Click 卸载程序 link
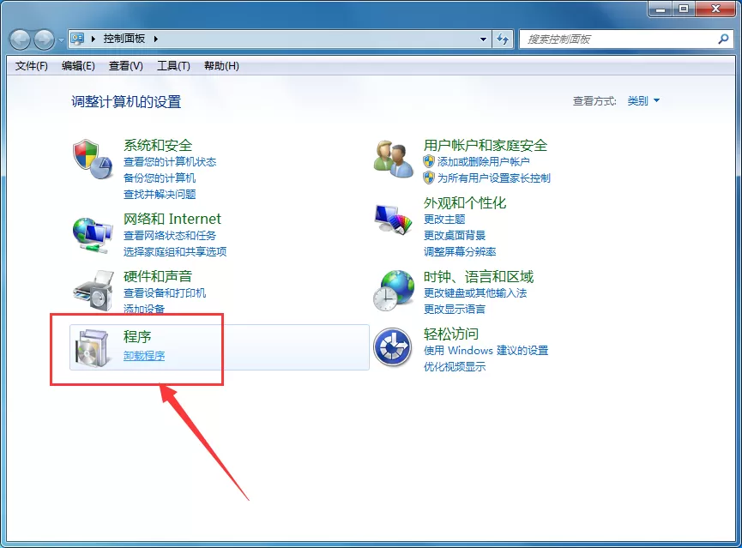Viewport: 742px width, 548px height. [x=144, y=355]
